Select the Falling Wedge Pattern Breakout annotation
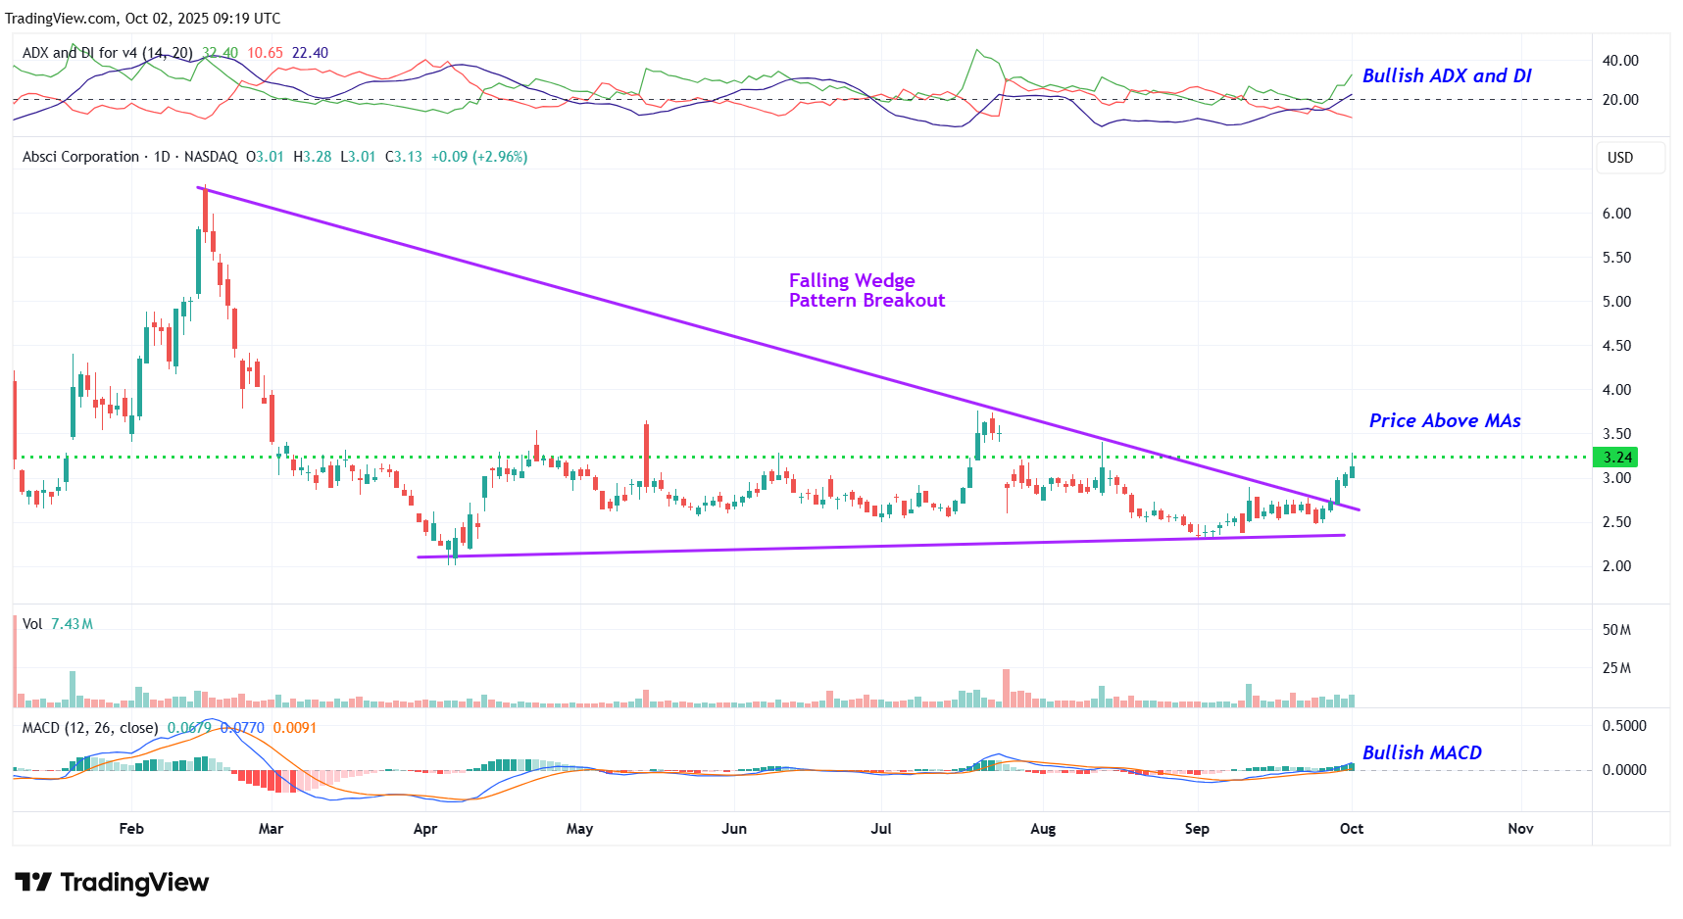 point(866,291)
